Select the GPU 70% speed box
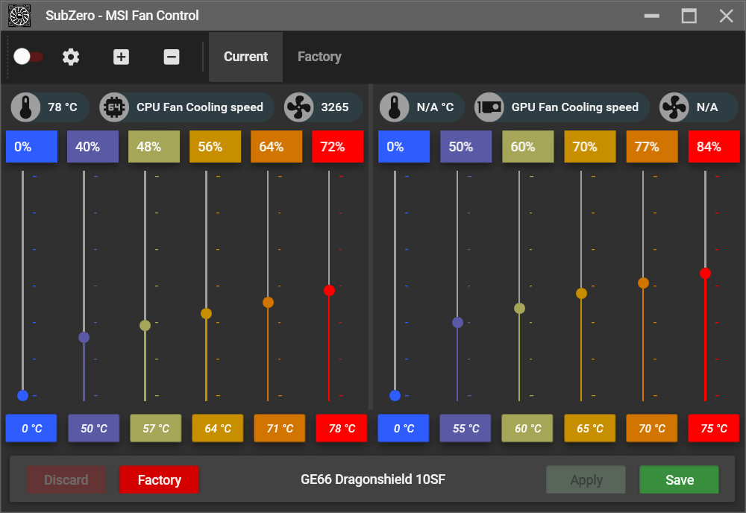 (590, 146)
